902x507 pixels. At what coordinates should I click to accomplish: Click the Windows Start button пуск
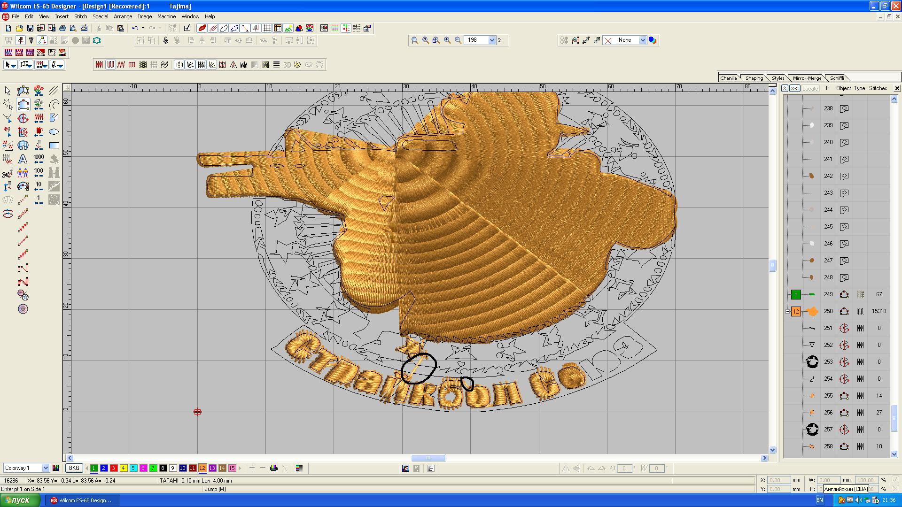pos(16,500)
